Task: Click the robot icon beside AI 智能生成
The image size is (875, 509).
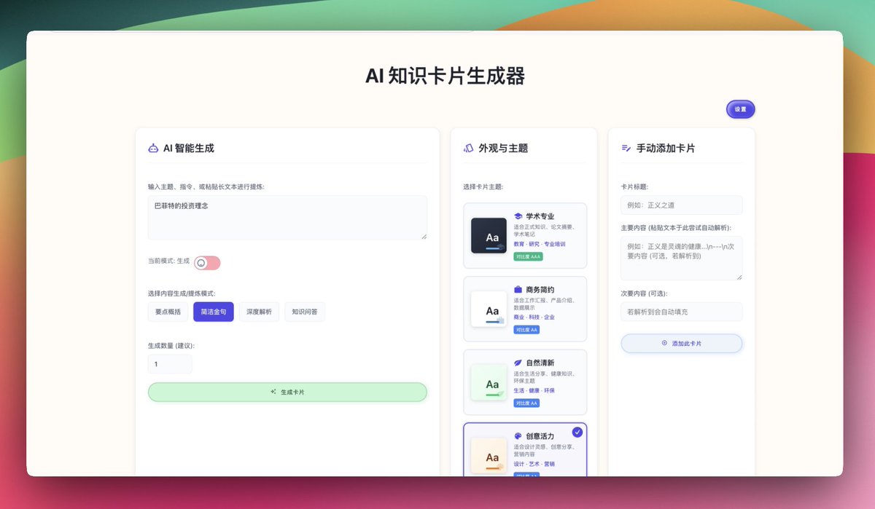Action: (x=153, y=148)
